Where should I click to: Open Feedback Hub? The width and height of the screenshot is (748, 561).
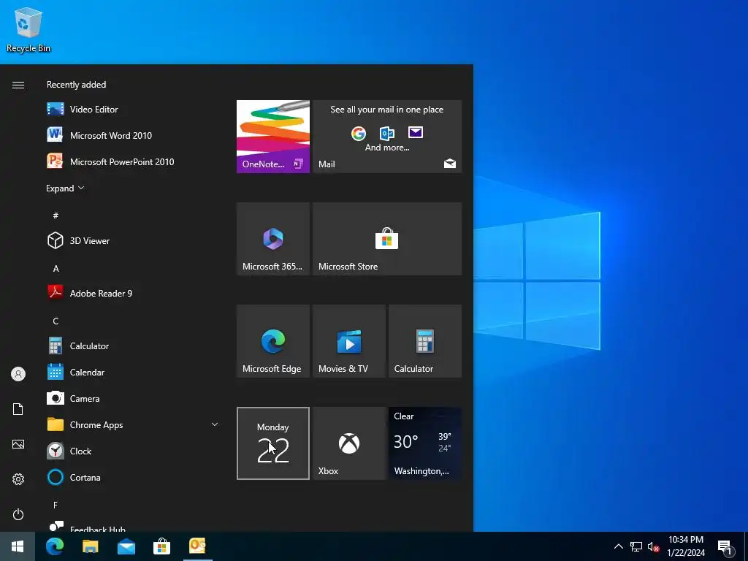[x=133, y=526]
